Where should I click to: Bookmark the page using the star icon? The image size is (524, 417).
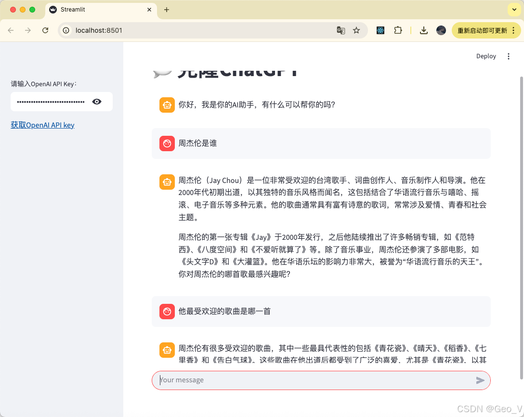coord(356,30)
